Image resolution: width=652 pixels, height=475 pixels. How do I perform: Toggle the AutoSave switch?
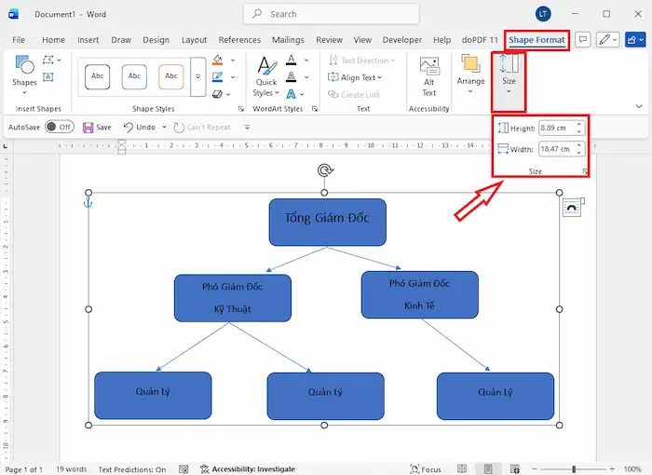[60, 128]
